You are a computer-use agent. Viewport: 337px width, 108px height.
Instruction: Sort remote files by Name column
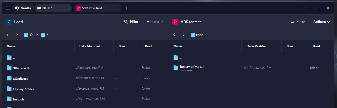[177, 46]
